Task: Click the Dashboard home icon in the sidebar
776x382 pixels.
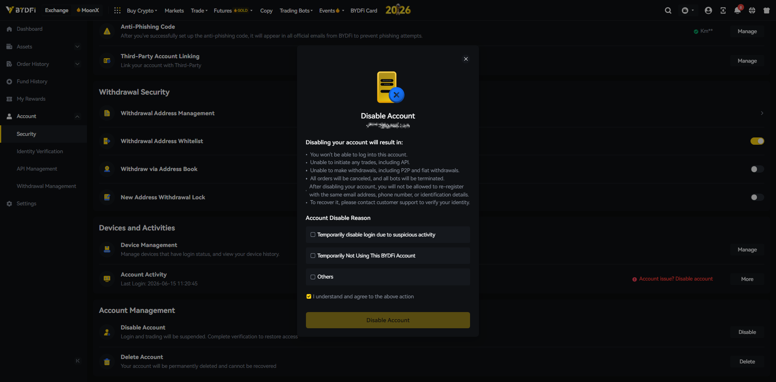Action: click(x=9, y=29)
